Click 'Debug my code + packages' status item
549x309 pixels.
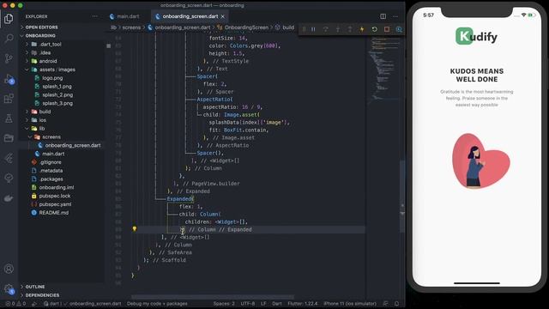[157, 303]
